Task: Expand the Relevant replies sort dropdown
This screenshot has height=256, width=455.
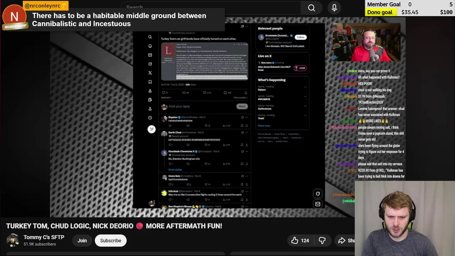Action: pos(166,97)
